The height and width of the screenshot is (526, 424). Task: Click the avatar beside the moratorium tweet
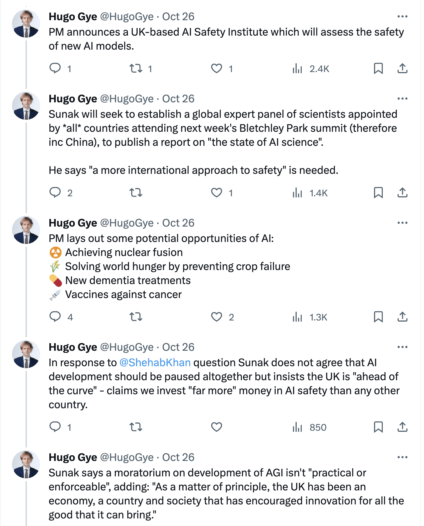pos(26,464)
